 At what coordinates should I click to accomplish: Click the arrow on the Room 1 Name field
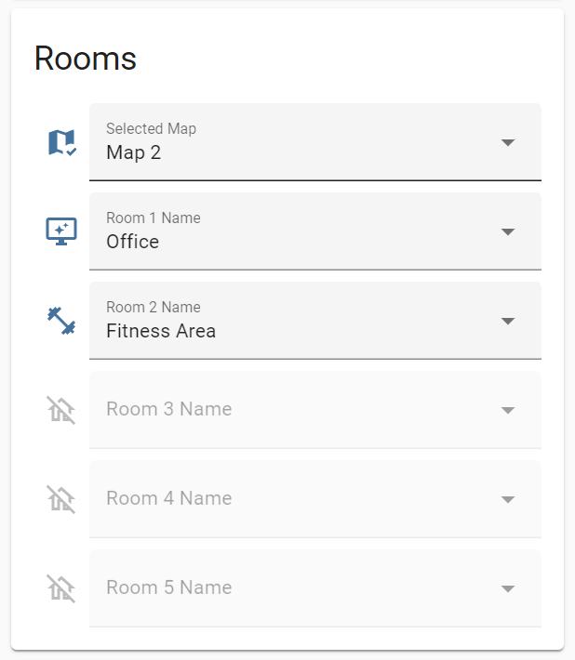pyautogui.click(x=508, y=231)
